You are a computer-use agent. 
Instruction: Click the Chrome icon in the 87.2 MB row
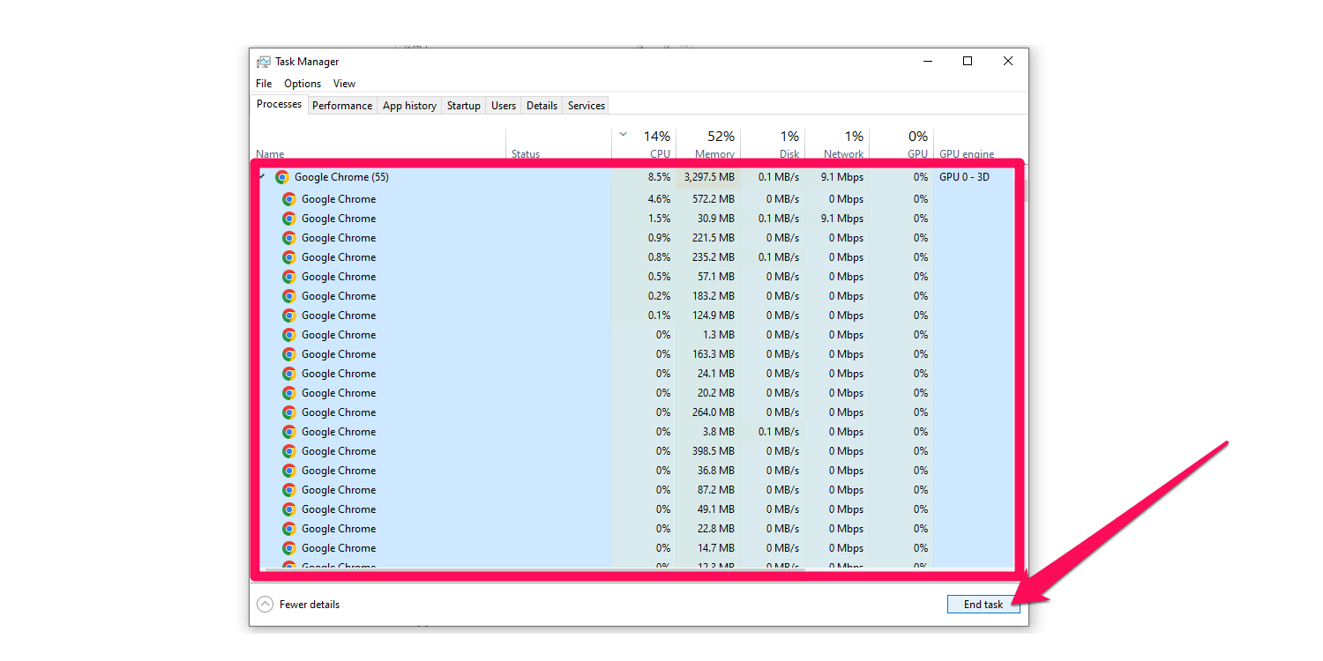pyautogui.click(x=289, y=490)
